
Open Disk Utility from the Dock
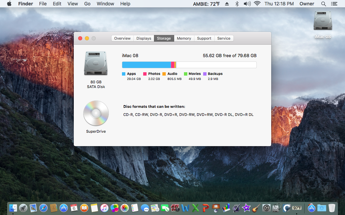click(x=277, y=208)
